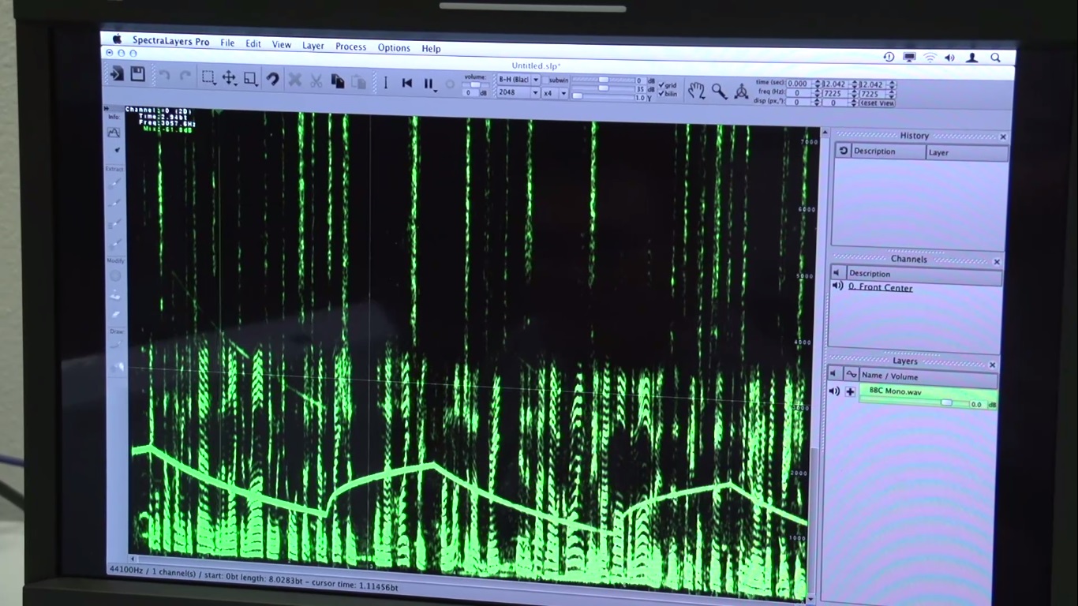
Task: Select the rectangular marquee selection tool
Action: [208, 77]
